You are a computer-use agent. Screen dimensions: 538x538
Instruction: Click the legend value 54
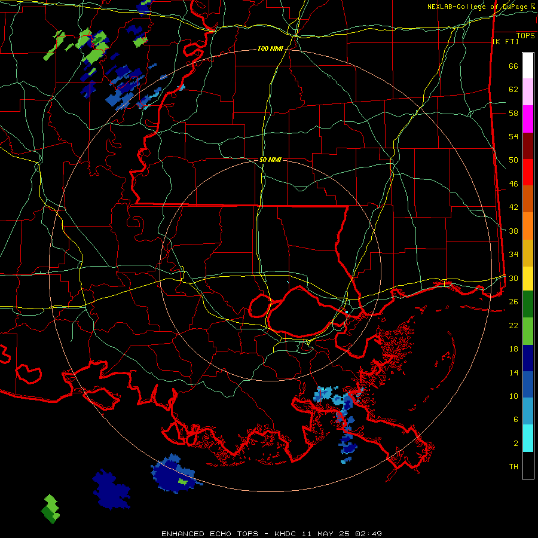[513, 136]
